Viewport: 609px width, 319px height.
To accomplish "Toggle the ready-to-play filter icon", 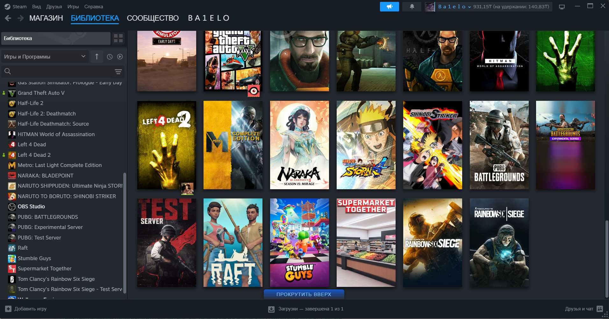I will (120, 57).
